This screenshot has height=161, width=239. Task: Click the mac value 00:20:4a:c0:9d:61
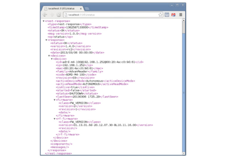pyautogui.click(x=79, y=69)
